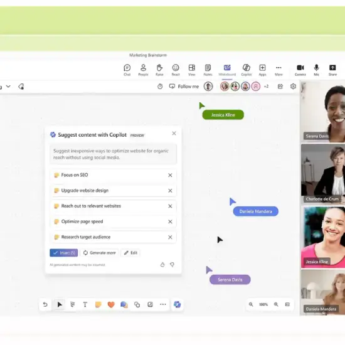Select the Focus on SEO suggestion row
Screen dimensions: 345x345
click(113, 175)
